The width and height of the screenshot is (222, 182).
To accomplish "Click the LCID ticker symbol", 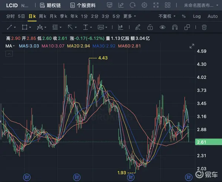I will pos(12,6).
